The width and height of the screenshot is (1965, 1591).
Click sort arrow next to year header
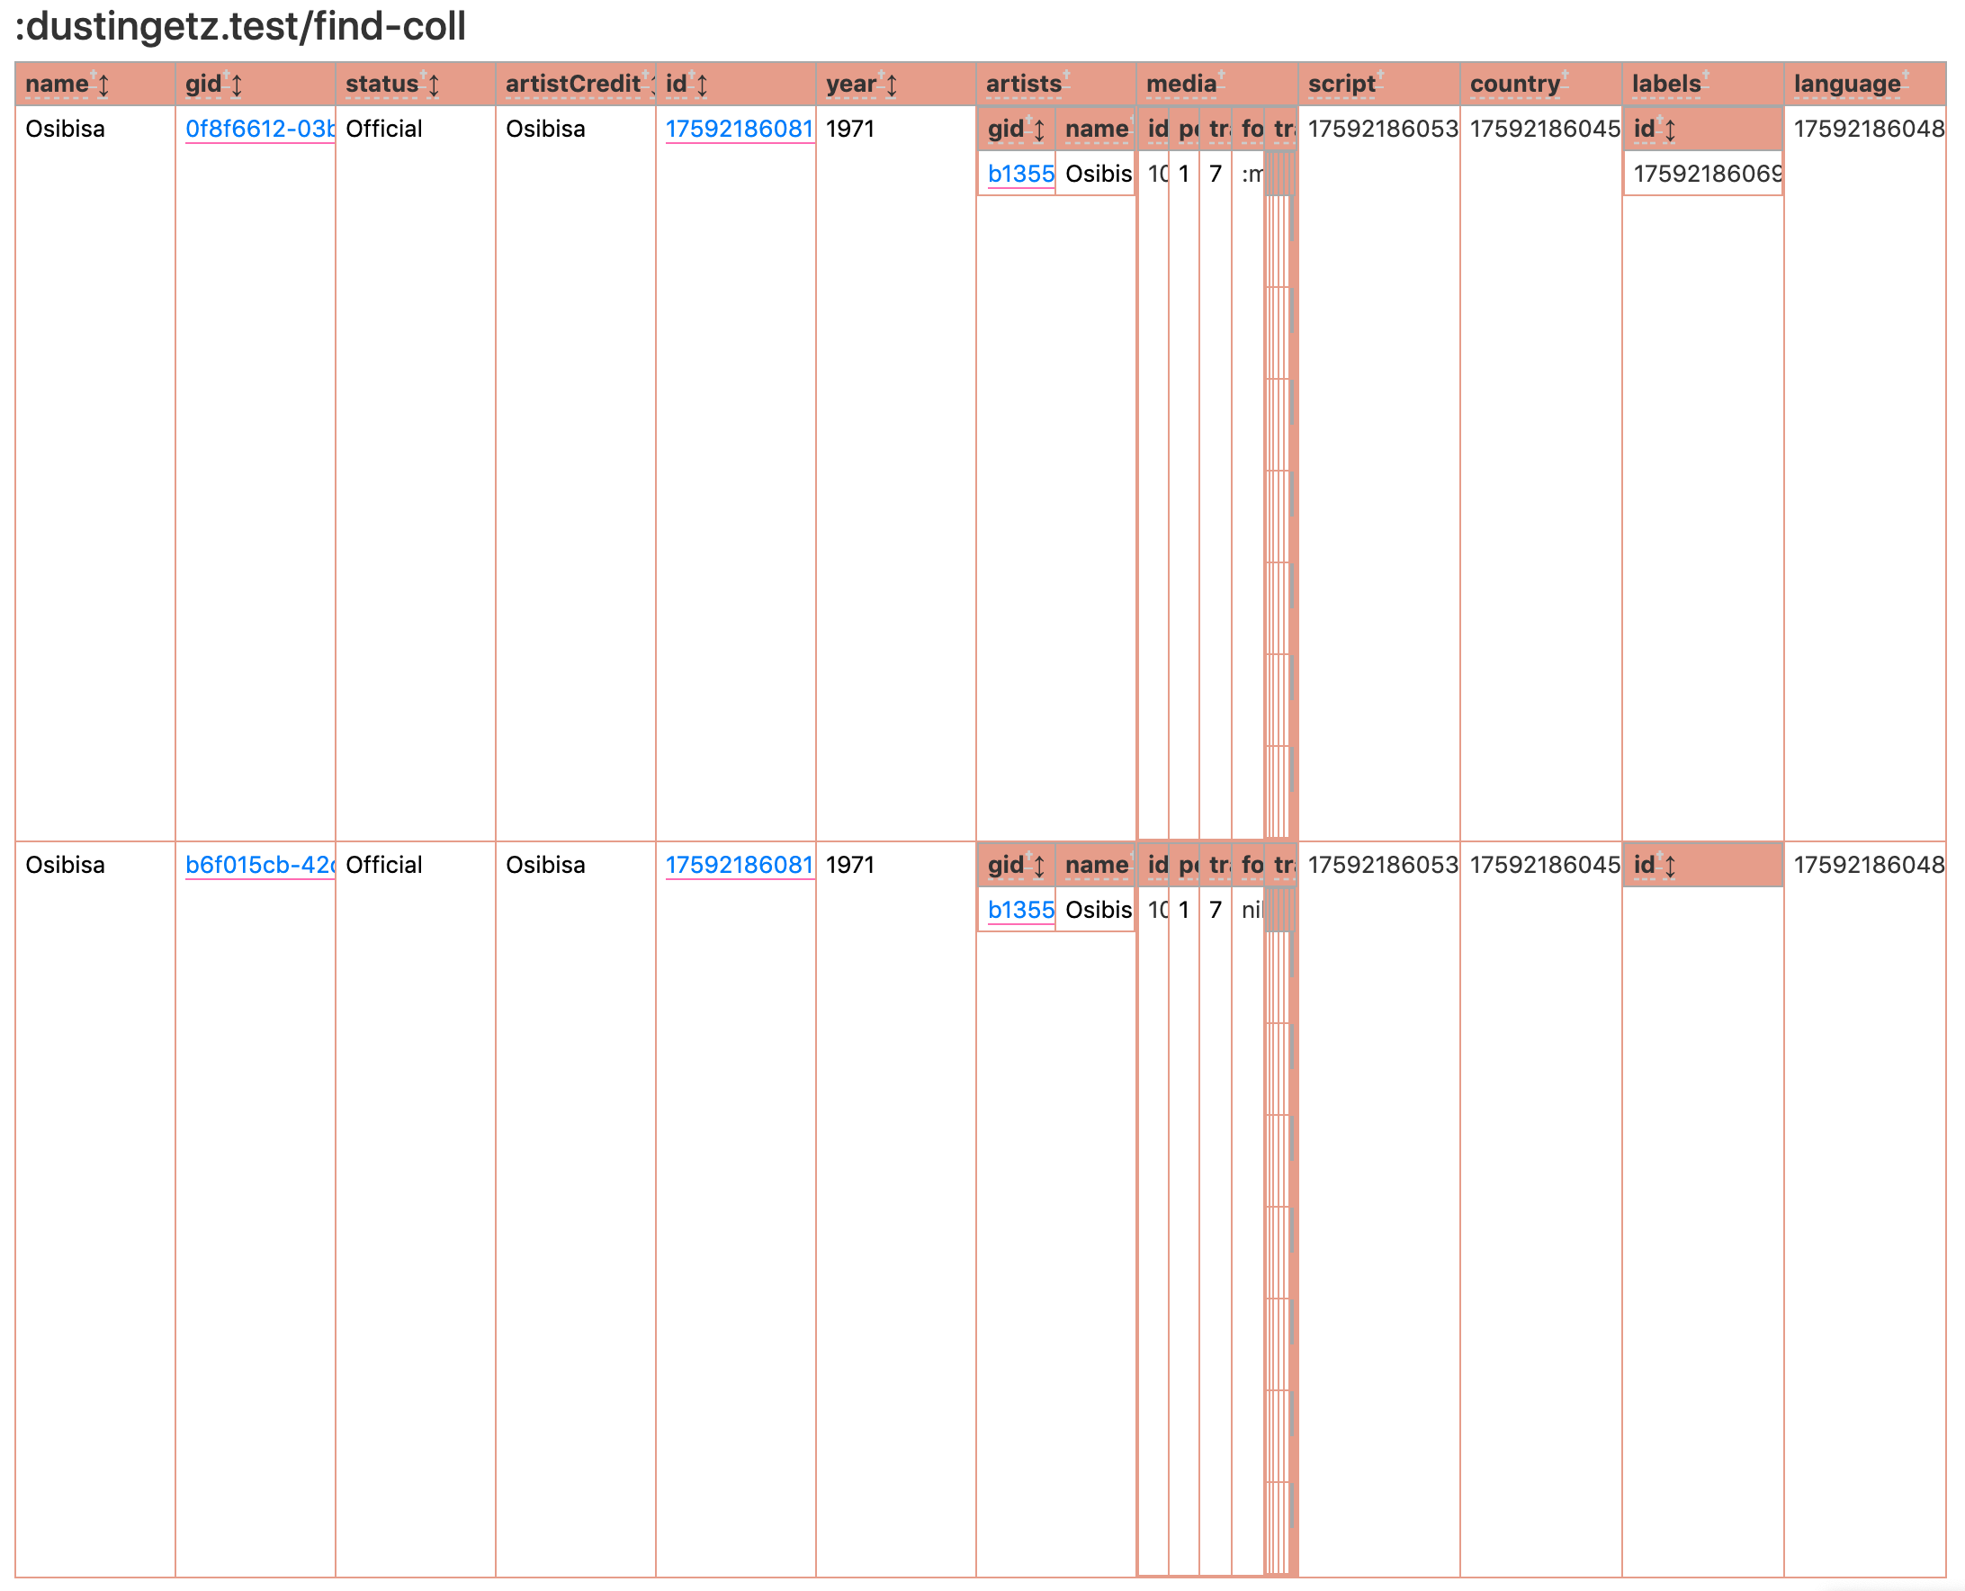tap(891, 85)
